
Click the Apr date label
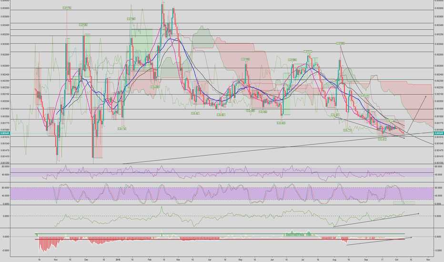coord(210,260)
